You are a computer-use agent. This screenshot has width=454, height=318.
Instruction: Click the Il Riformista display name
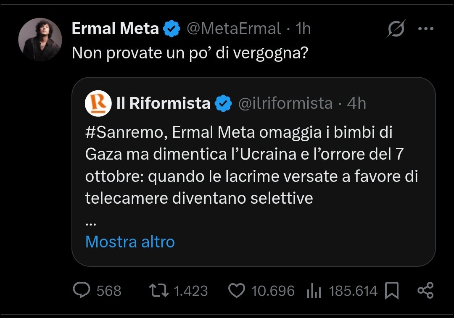163,103
